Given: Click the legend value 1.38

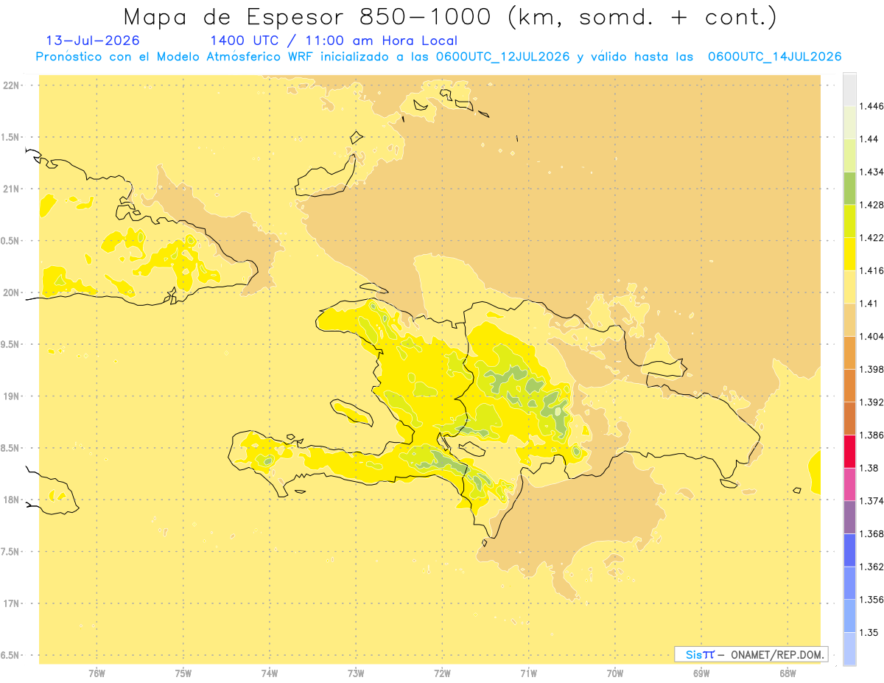Looking at the screenshot, I should (x=869, y=468).
